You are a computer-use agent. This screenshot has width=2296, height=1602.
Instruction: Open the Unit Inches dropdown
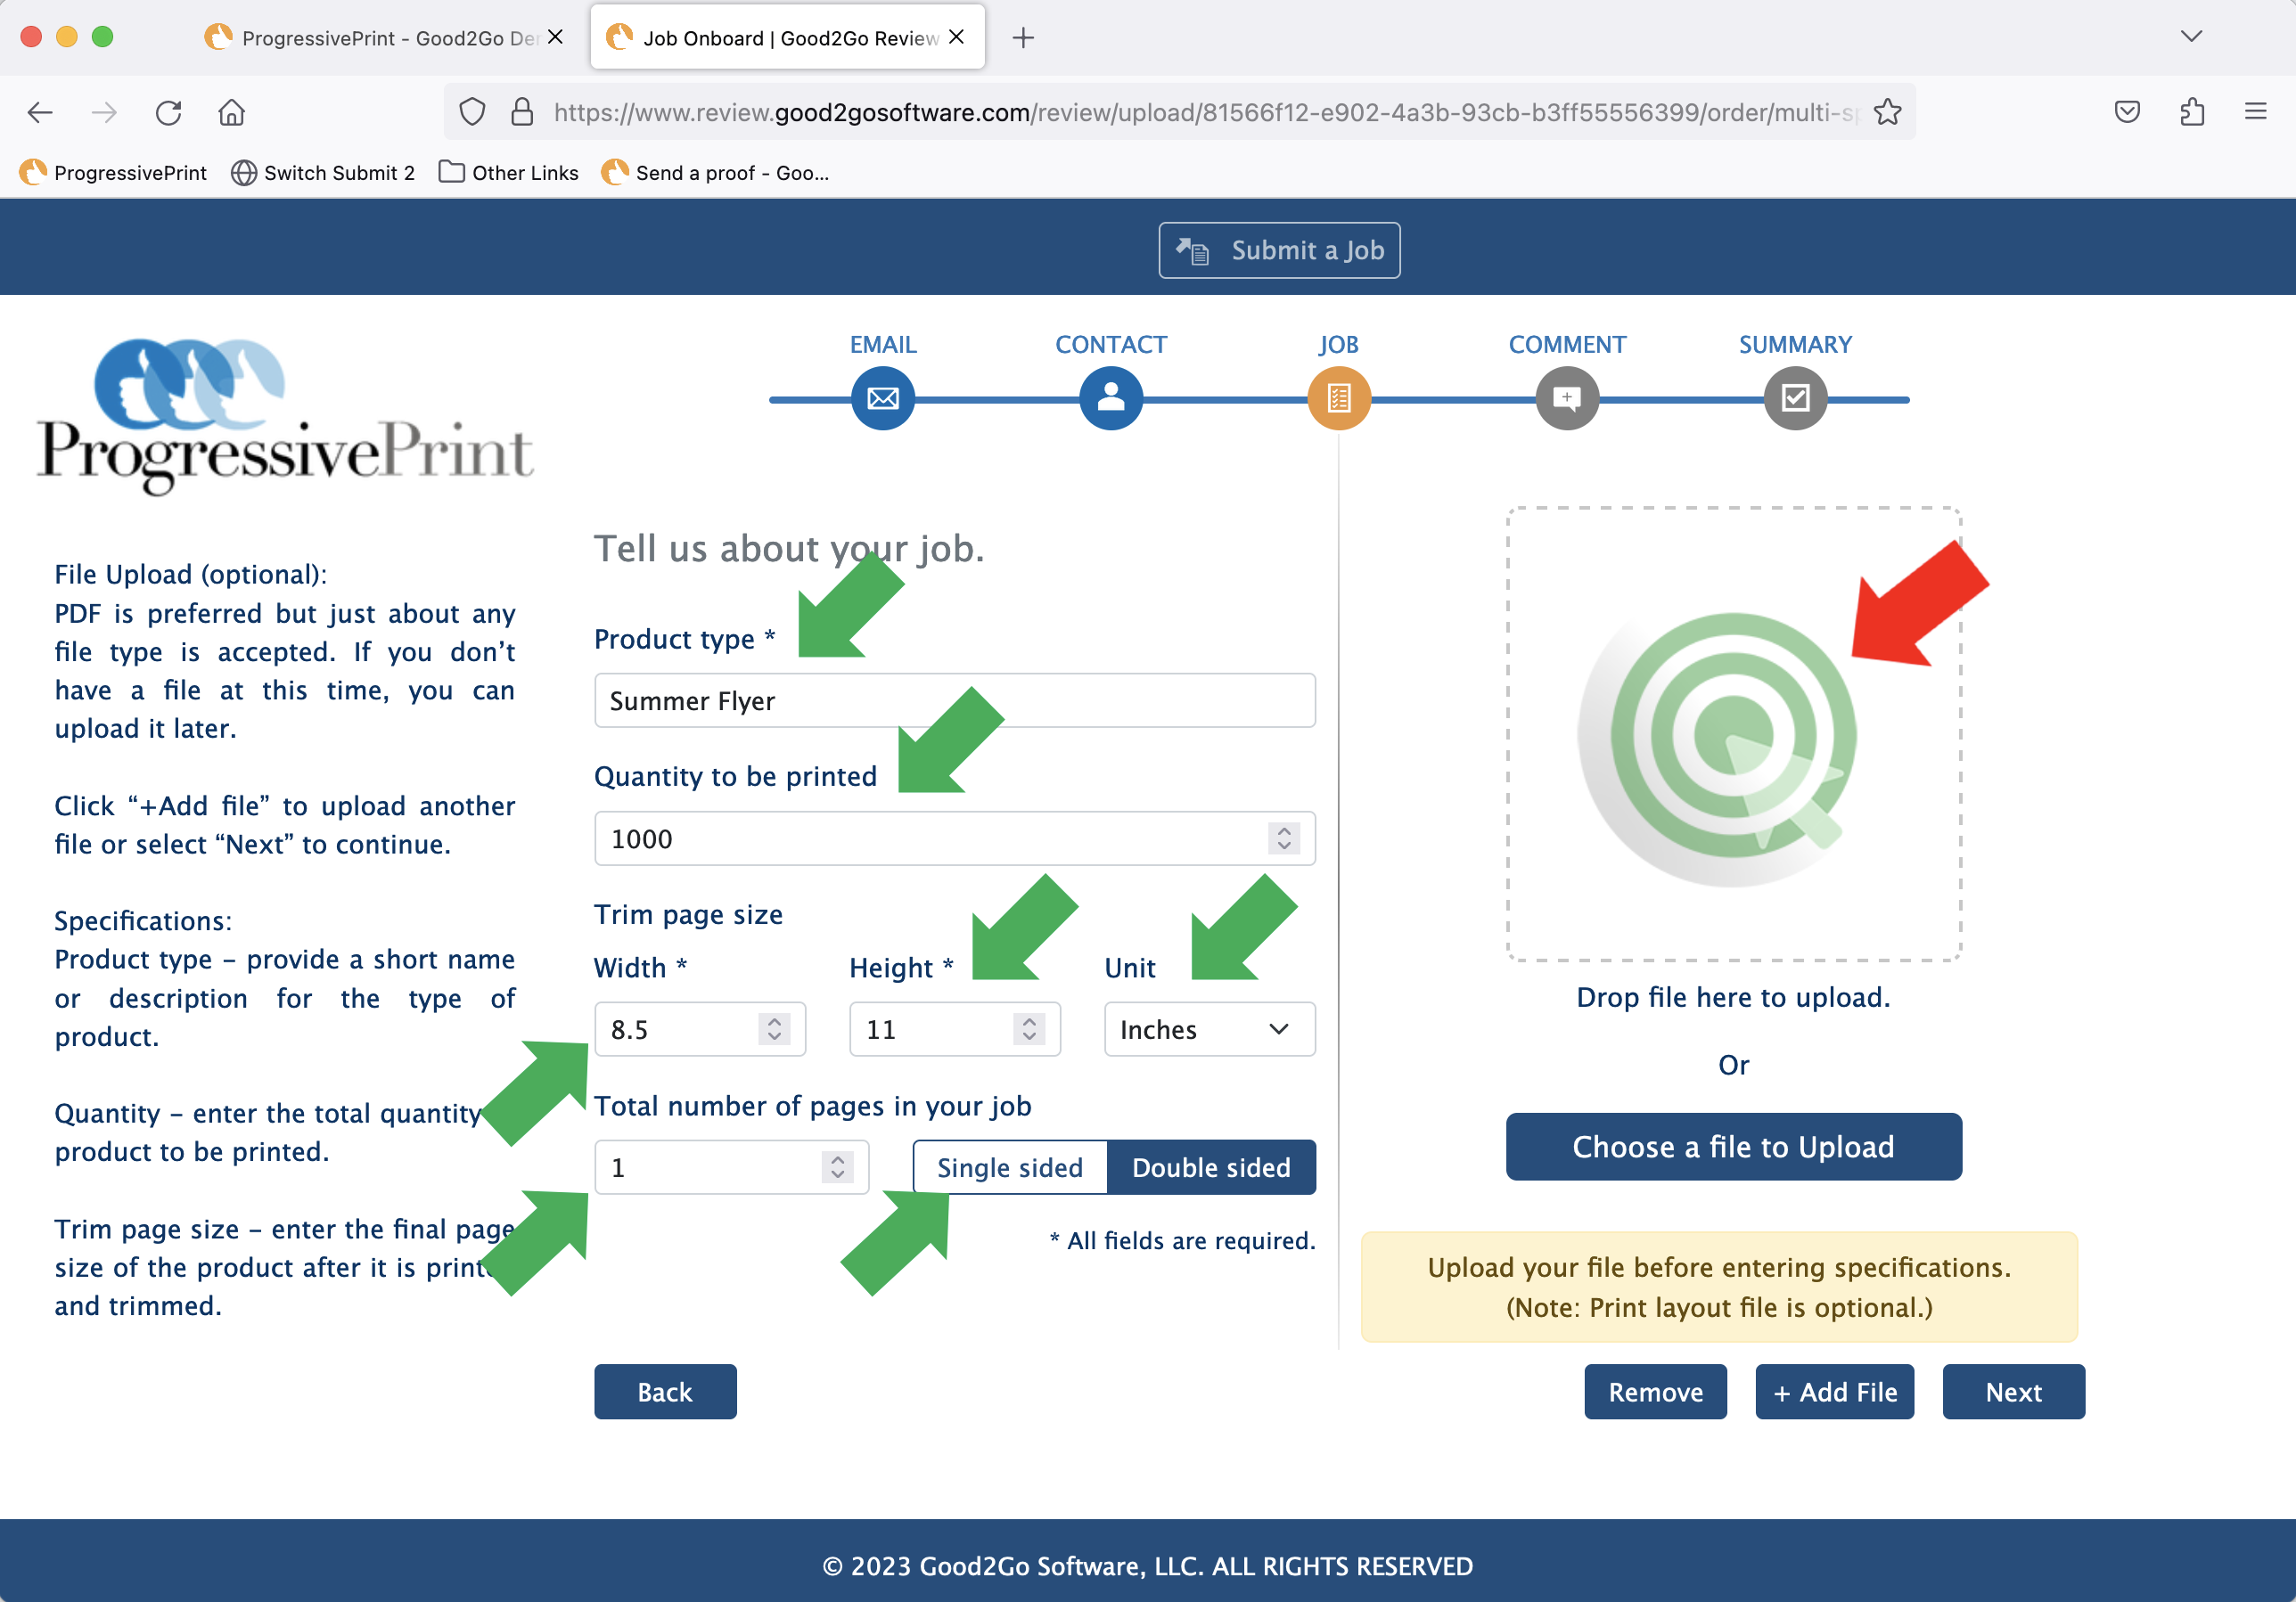click(1208, 1029)
